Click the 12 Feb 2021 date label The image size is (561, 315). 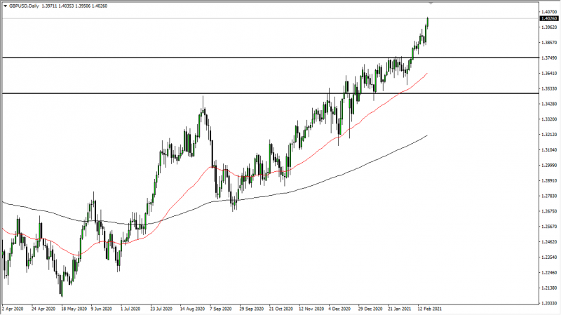point(430,309)
